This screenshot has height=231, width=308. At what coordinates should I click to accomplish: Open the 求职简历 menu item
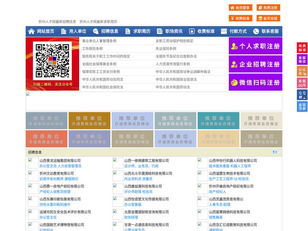[x=142, y=31]
